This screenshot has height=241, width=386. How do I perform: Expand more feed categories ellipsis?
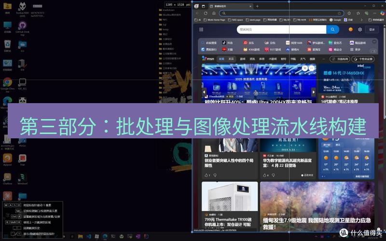point(323,59)
